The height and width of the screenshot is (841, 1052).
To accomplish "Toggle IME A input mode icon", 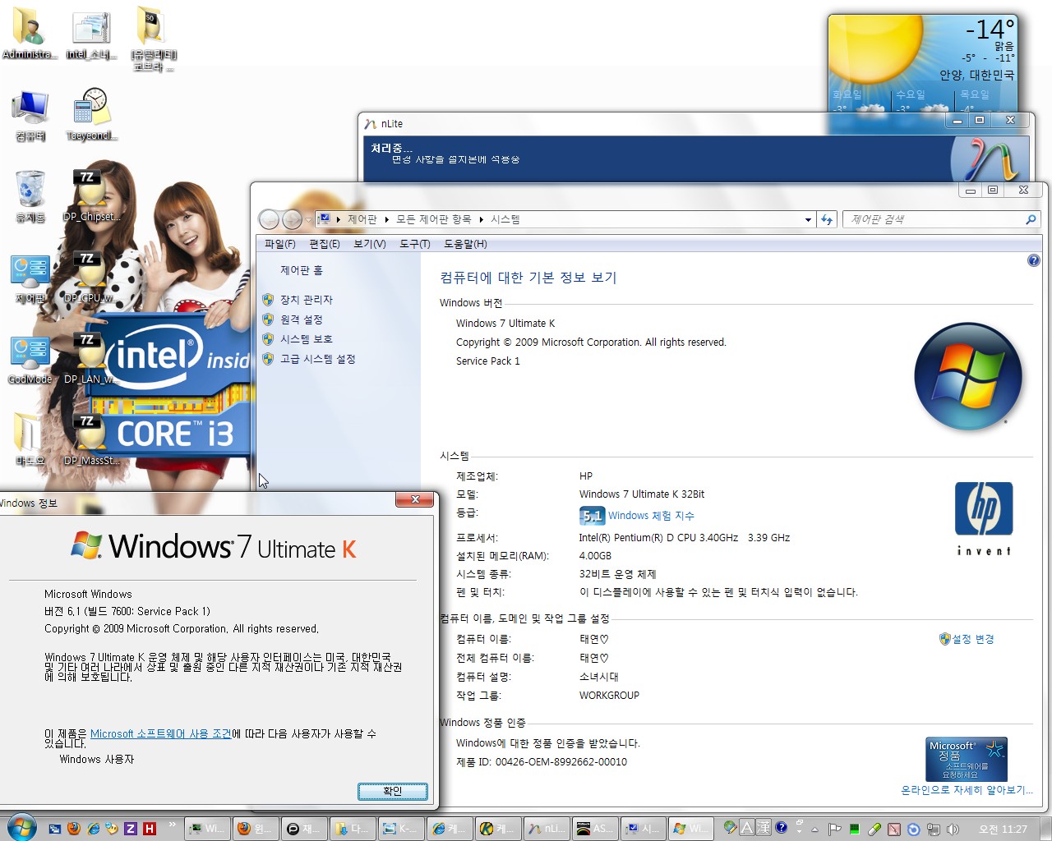I will (747, 828).
